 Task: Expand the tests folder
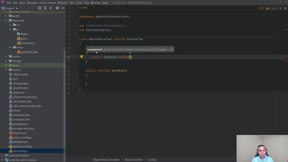pos(6,65)
